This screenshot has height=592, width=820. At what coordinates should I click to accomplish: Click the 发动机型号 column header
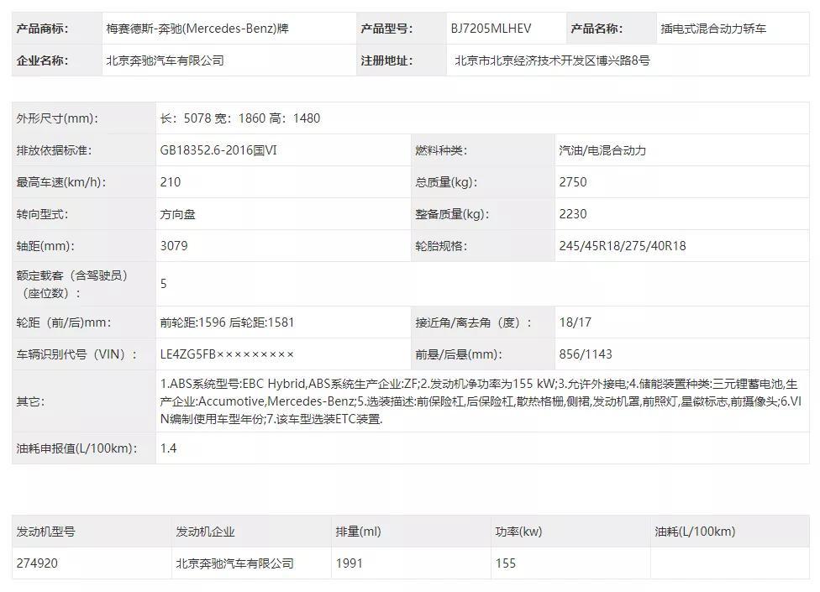click(45, 532)
